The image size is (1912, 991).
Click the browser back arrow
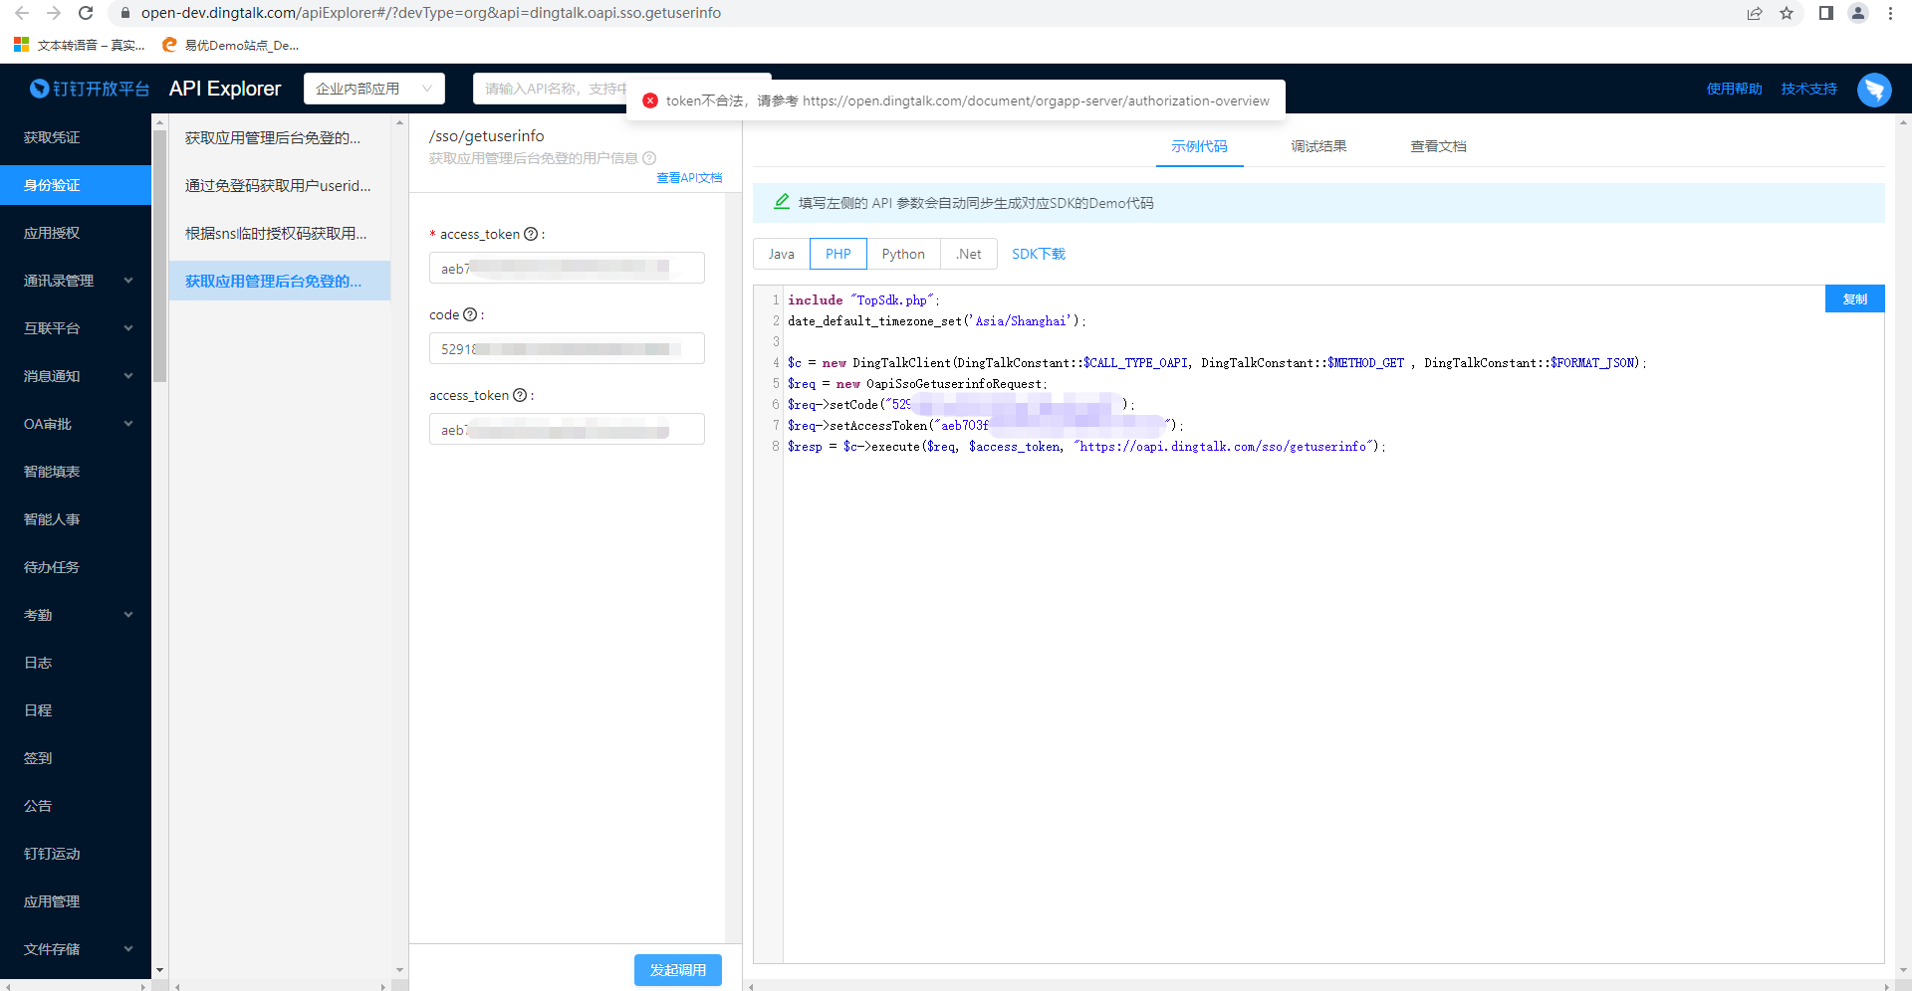point(22,13)
